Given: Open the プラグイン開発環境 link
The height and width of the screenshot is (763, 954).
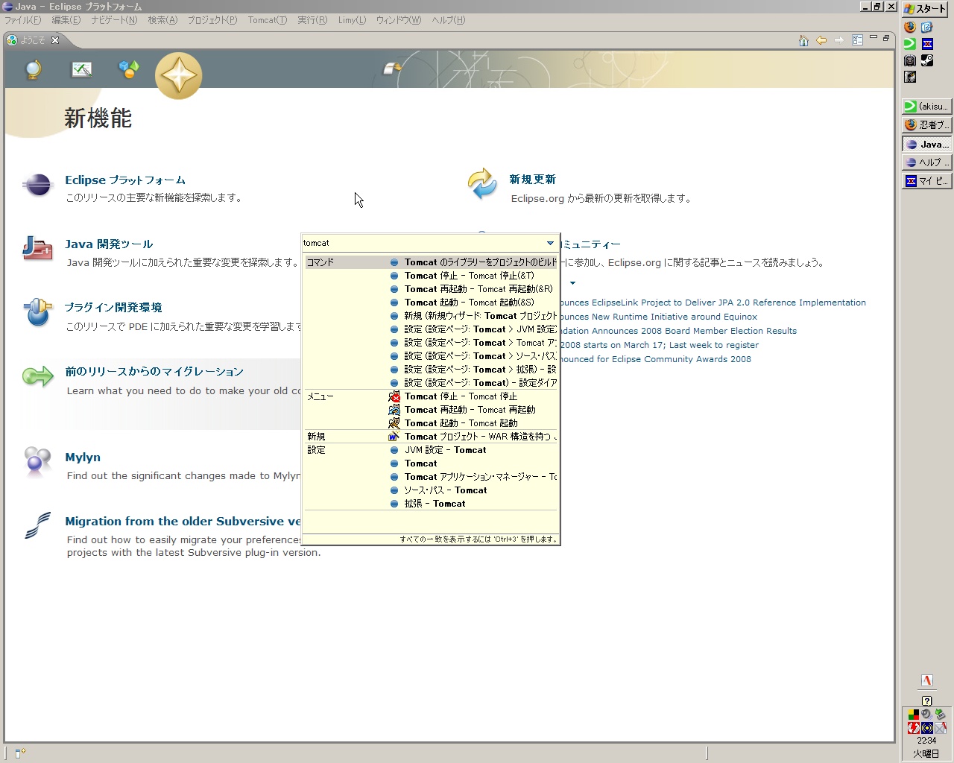Looking at the screenshot, I should pos(113,308).
